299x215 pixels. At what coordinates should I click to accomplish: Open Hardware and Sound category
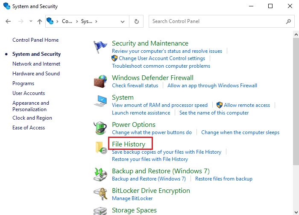pyautogui.click(x=36, y=74)
